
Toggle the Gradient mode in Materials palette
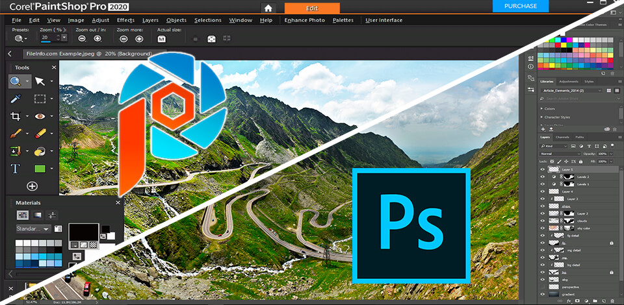point(38,215)
